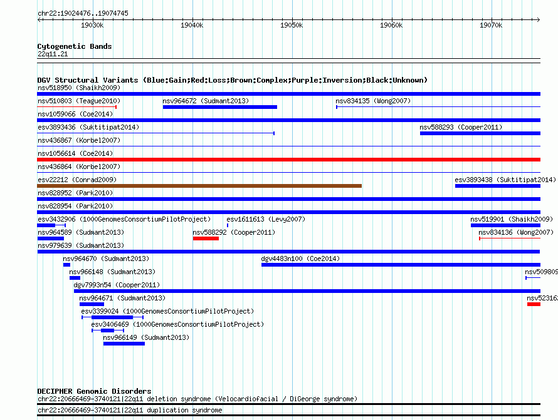Click the blue nsv966148 variant bar
The width and height of the screenshot is (558, 420).
pos(75,278)
